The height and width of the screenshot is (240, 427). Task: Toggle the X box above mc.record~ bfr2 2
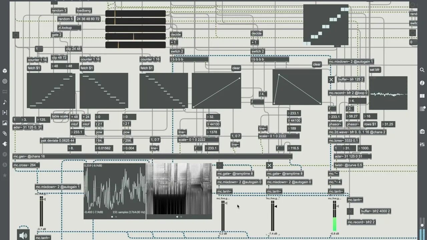pos(350,211)
